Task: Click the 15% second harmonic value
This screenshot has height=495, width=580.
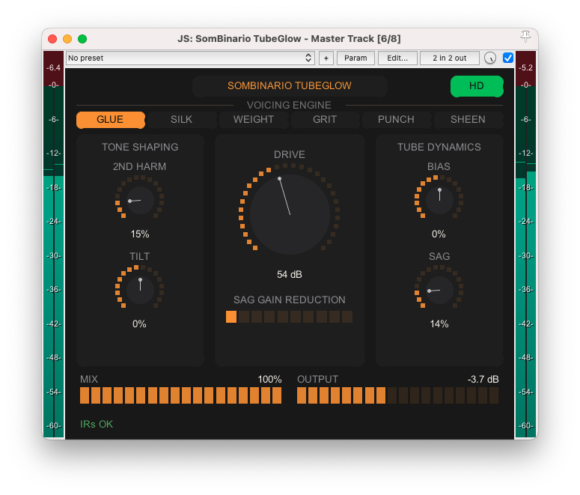Action: pyautogui.click(x=140, y=234)
